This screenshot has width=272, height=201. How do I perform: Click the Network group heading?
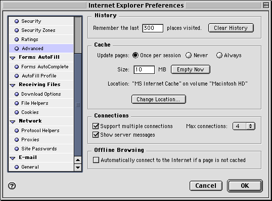[30, 121]
